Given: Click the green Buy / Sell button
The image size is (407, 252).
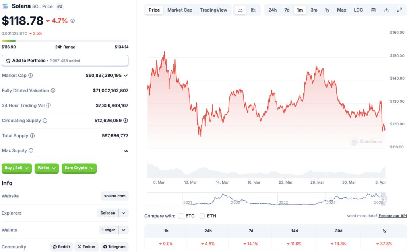Looking at the screenshot, I should (x=16, y=168).
